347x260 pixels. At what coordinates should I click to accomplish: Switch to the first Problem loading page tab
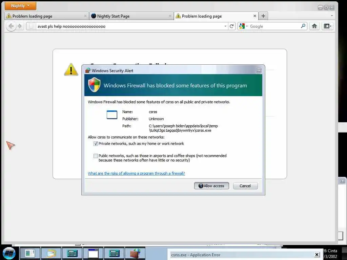[46, 16]
